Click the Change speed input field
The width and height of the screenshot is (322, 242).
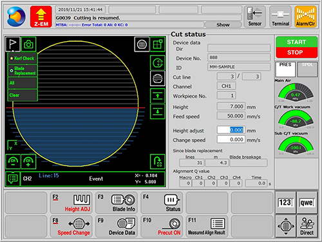click(231, 140)
